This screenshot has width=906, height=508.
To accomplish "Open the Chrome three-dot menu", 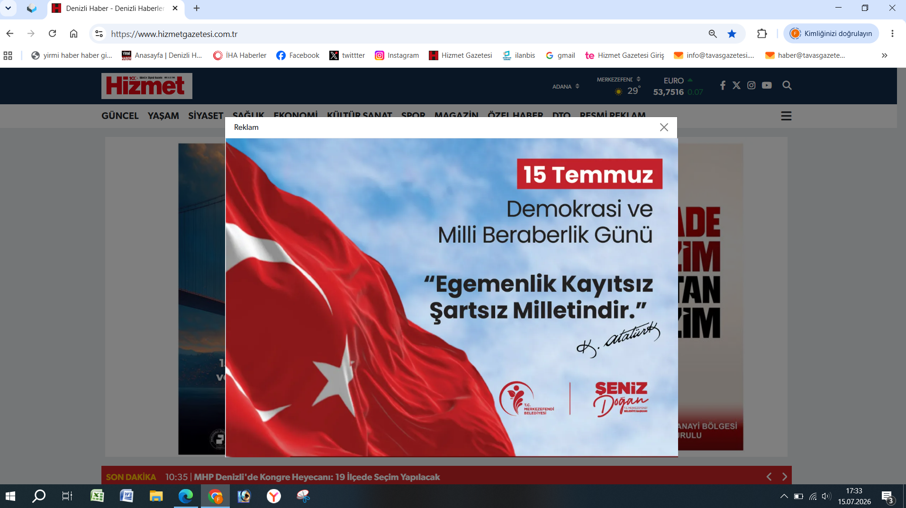I will pos(892,34).
